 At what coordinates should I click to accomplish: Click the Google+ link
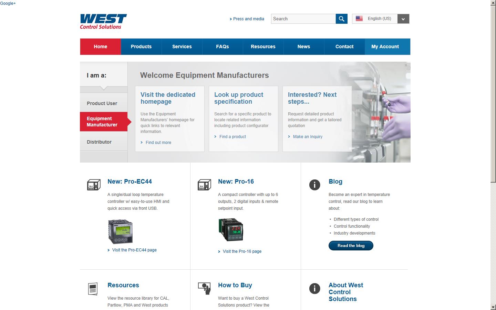pos(8,3)
